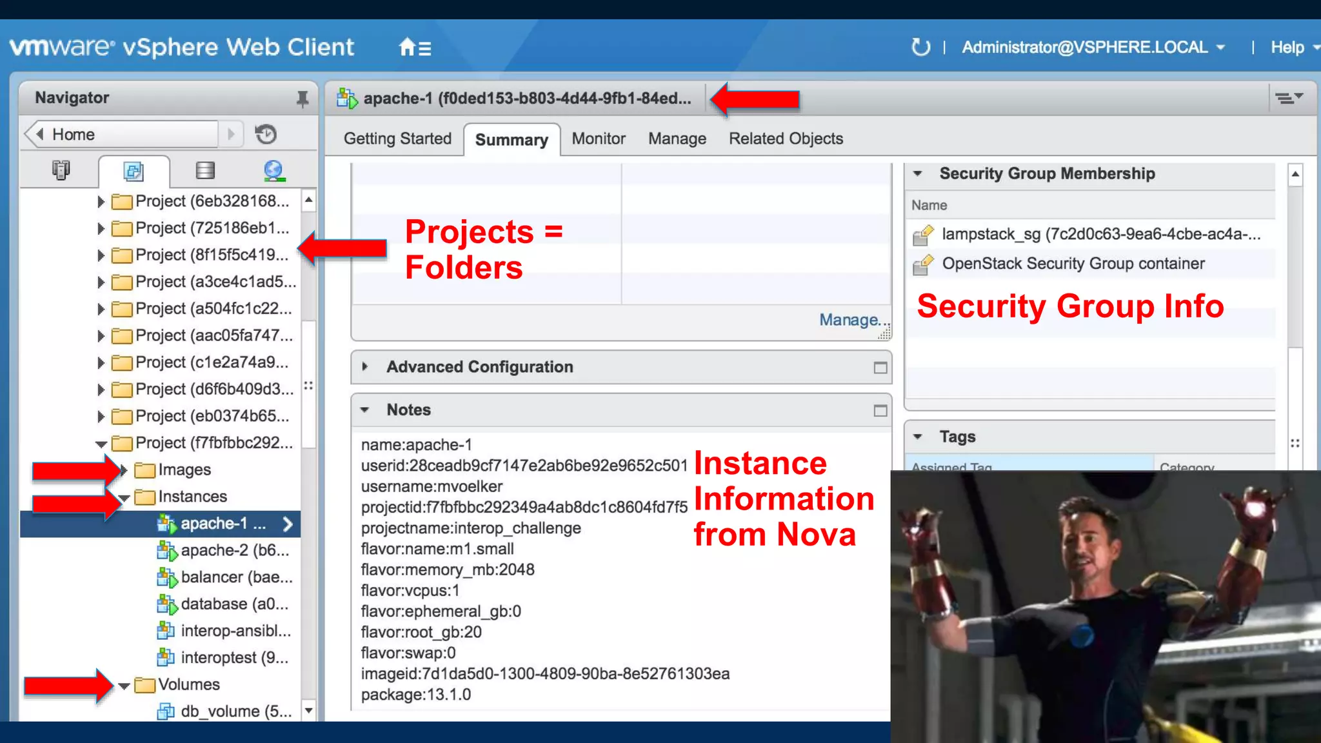Expand Project (aac05fa747... folder
Screen dimensions: 1321x743
point(101,336)
